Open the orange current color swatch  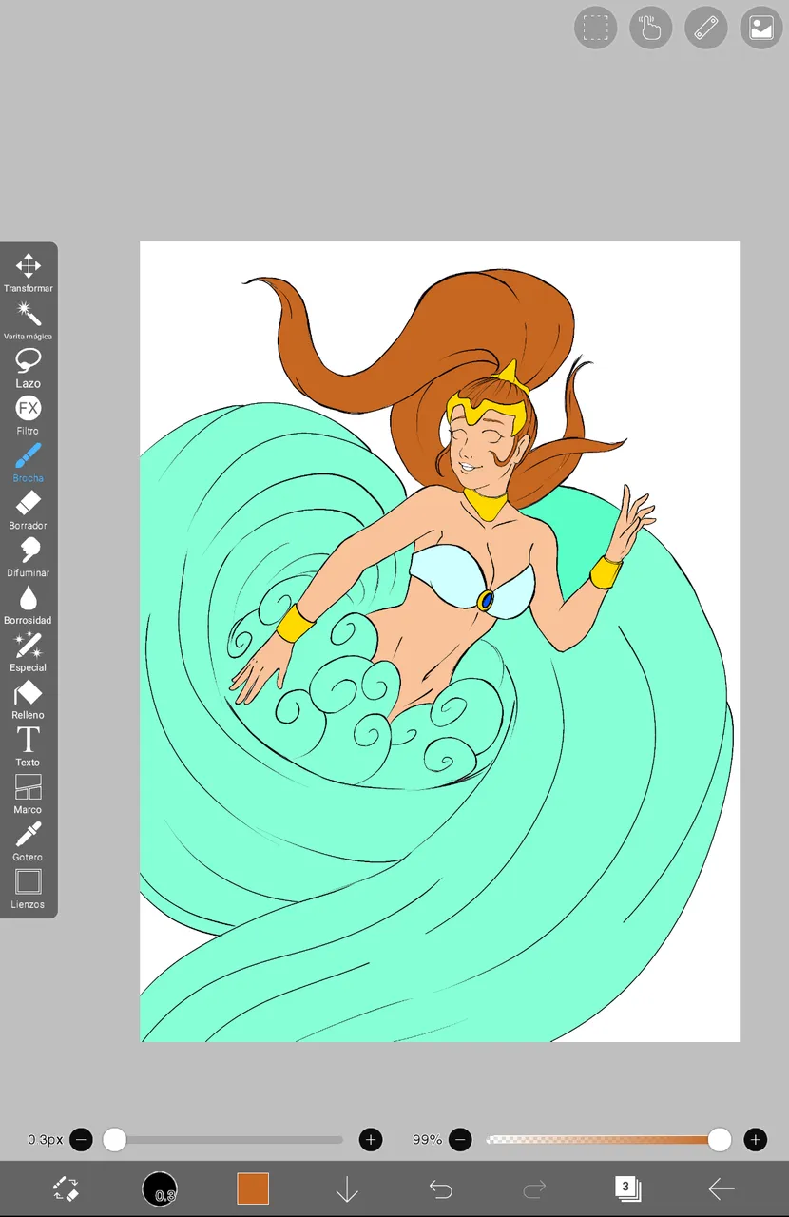point(253,1188)
